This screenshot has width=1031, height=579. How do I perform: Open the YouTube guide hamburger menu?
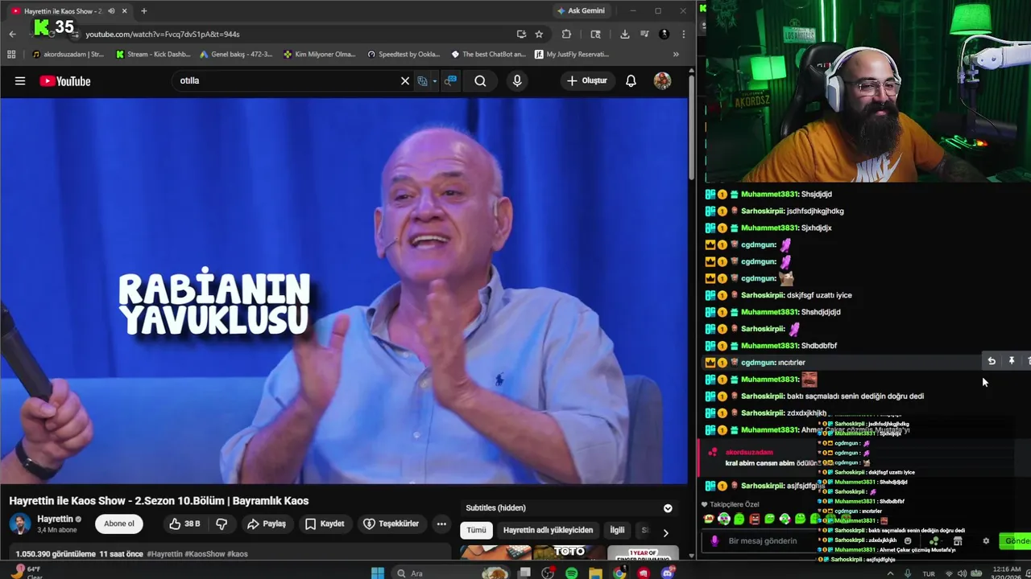20,80
